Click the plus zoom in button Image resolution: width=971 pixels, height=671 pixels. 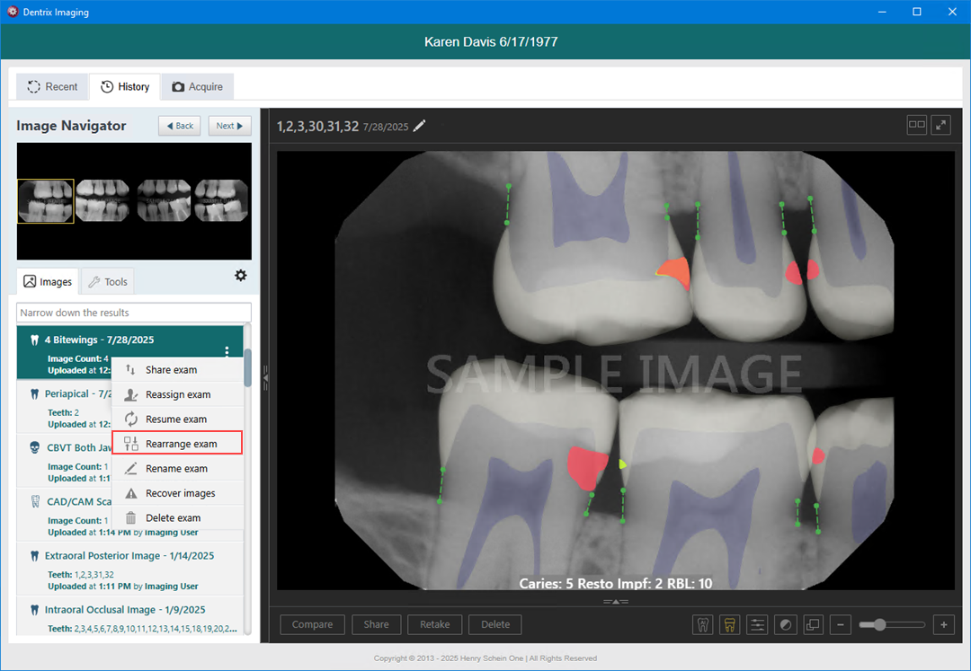coord(943,624)
